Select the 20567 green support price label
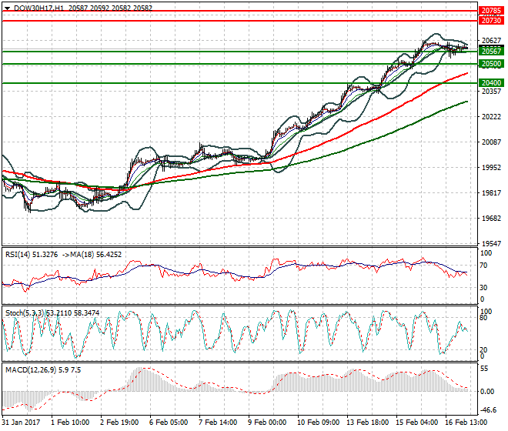This screenshot has height=431, width=508. [491, 52]
